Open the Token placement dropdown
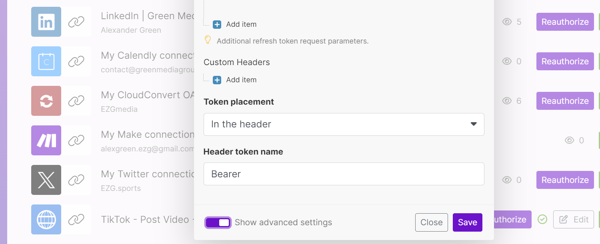The image size is (600, 244). (x=344, y=124)
